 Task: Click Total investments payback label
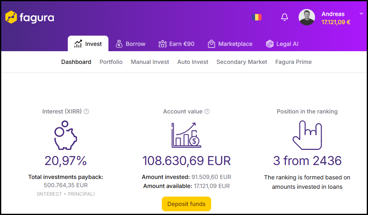[x=66, y=177]
